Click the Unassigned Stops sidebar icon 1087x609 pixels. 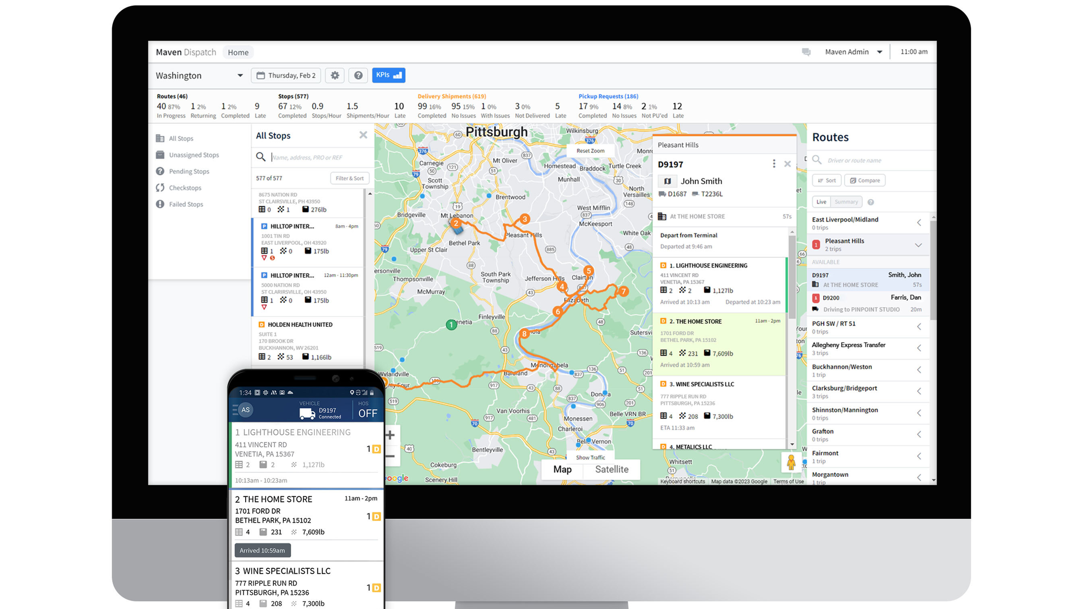coord(160,155)
